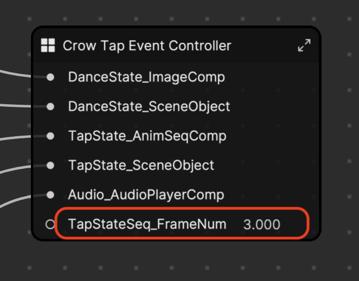Viewport: 359px width, 281px height.
Task: Select wire connected to TapState_SceneObject port
Action: (15, 169)
